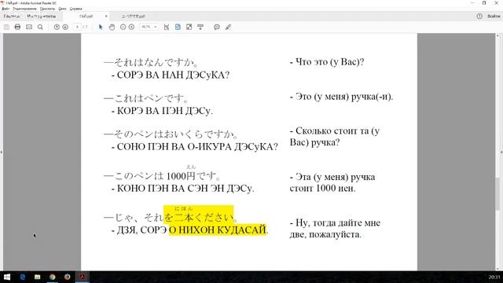Click the text КОНО ПЭН ВА СЭН ЭН ДЭСу.
The height and width of the screenshot is (283, 503).
185,189
